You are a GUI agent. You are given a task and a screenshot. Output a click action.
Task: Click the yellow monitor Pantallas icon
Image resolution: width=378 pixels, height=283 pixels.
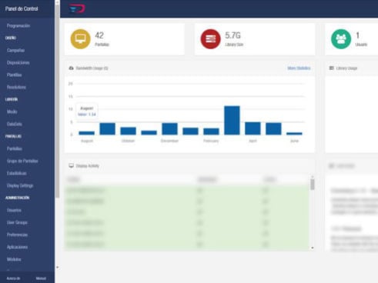[81, 39]
